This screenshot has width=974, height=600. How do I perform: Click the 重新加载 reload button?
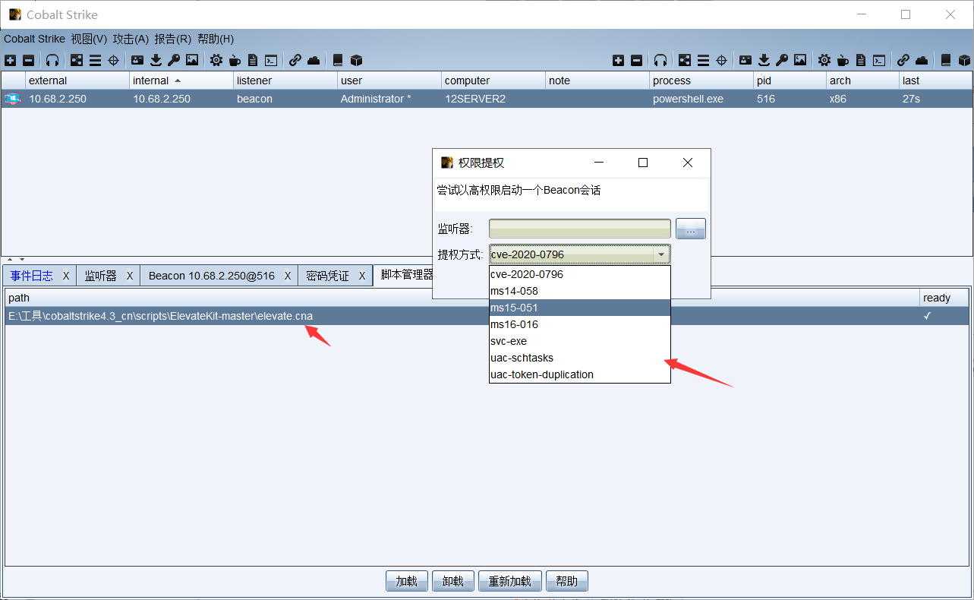point(510,581)
